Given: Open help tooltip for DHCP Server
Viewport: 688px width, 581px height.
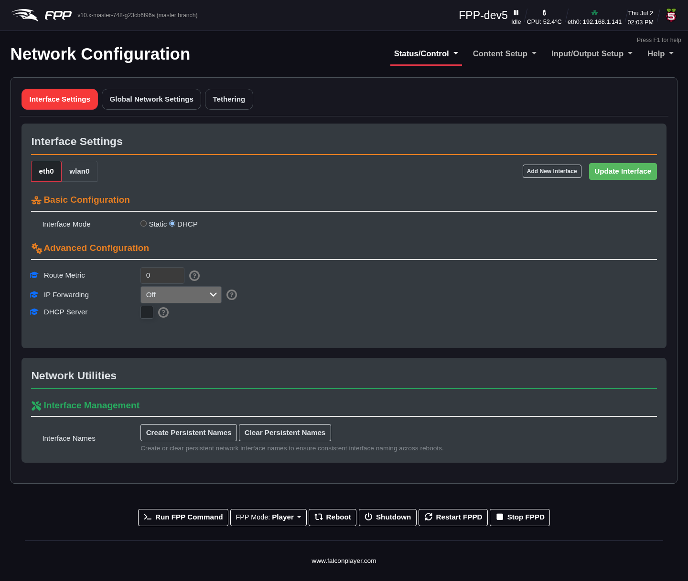Looking at the screenshot, I should pos(163,312).
